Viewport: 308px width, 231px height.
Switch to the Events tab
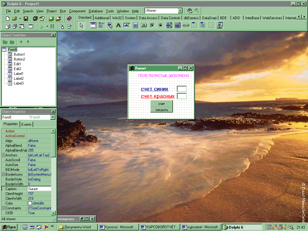coord(26,125)
